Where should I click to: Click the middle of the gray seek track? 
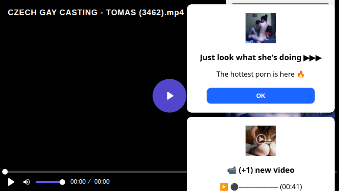click(169, 172)
